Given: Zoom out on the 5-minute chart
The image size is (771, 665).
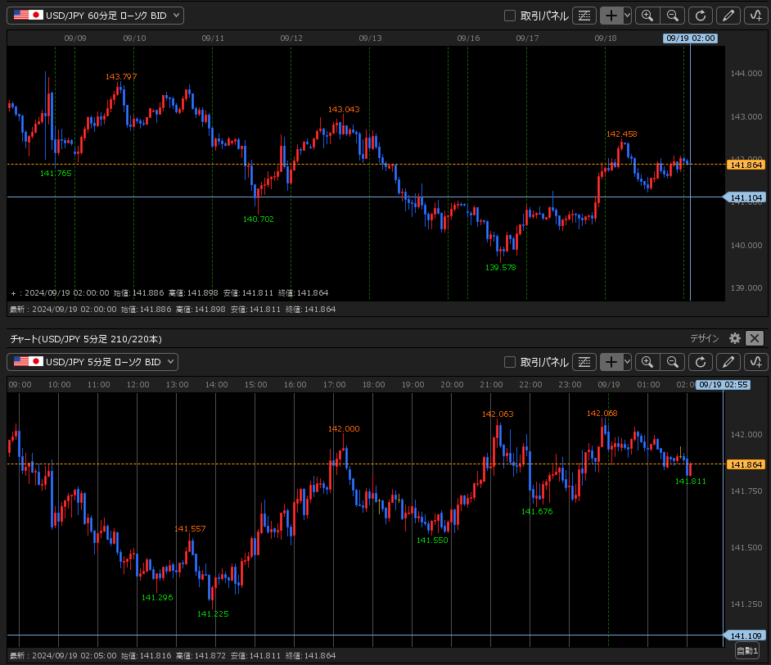Looking at the screenshot, I should click(672, 362).
